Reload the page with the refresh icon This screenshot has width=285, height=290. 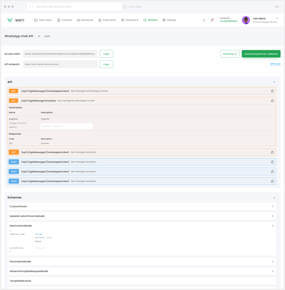[x=125, y=7]
